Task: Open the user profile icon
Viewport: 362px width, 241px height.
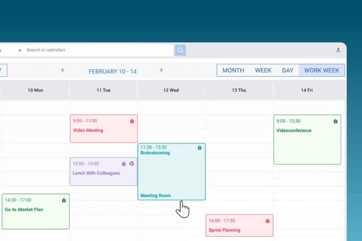Action: (338, 50)
